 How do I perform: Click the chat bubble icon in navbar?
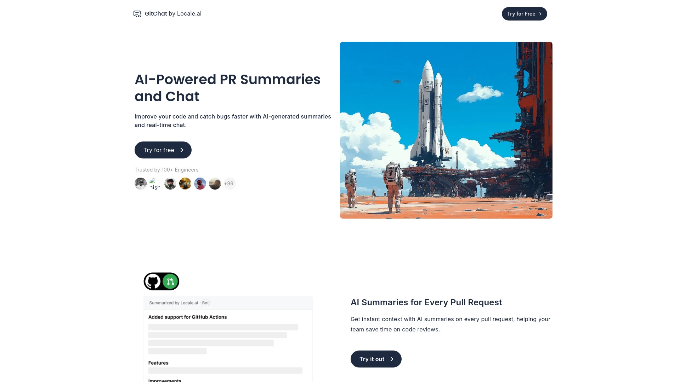(x=137, y=13)
